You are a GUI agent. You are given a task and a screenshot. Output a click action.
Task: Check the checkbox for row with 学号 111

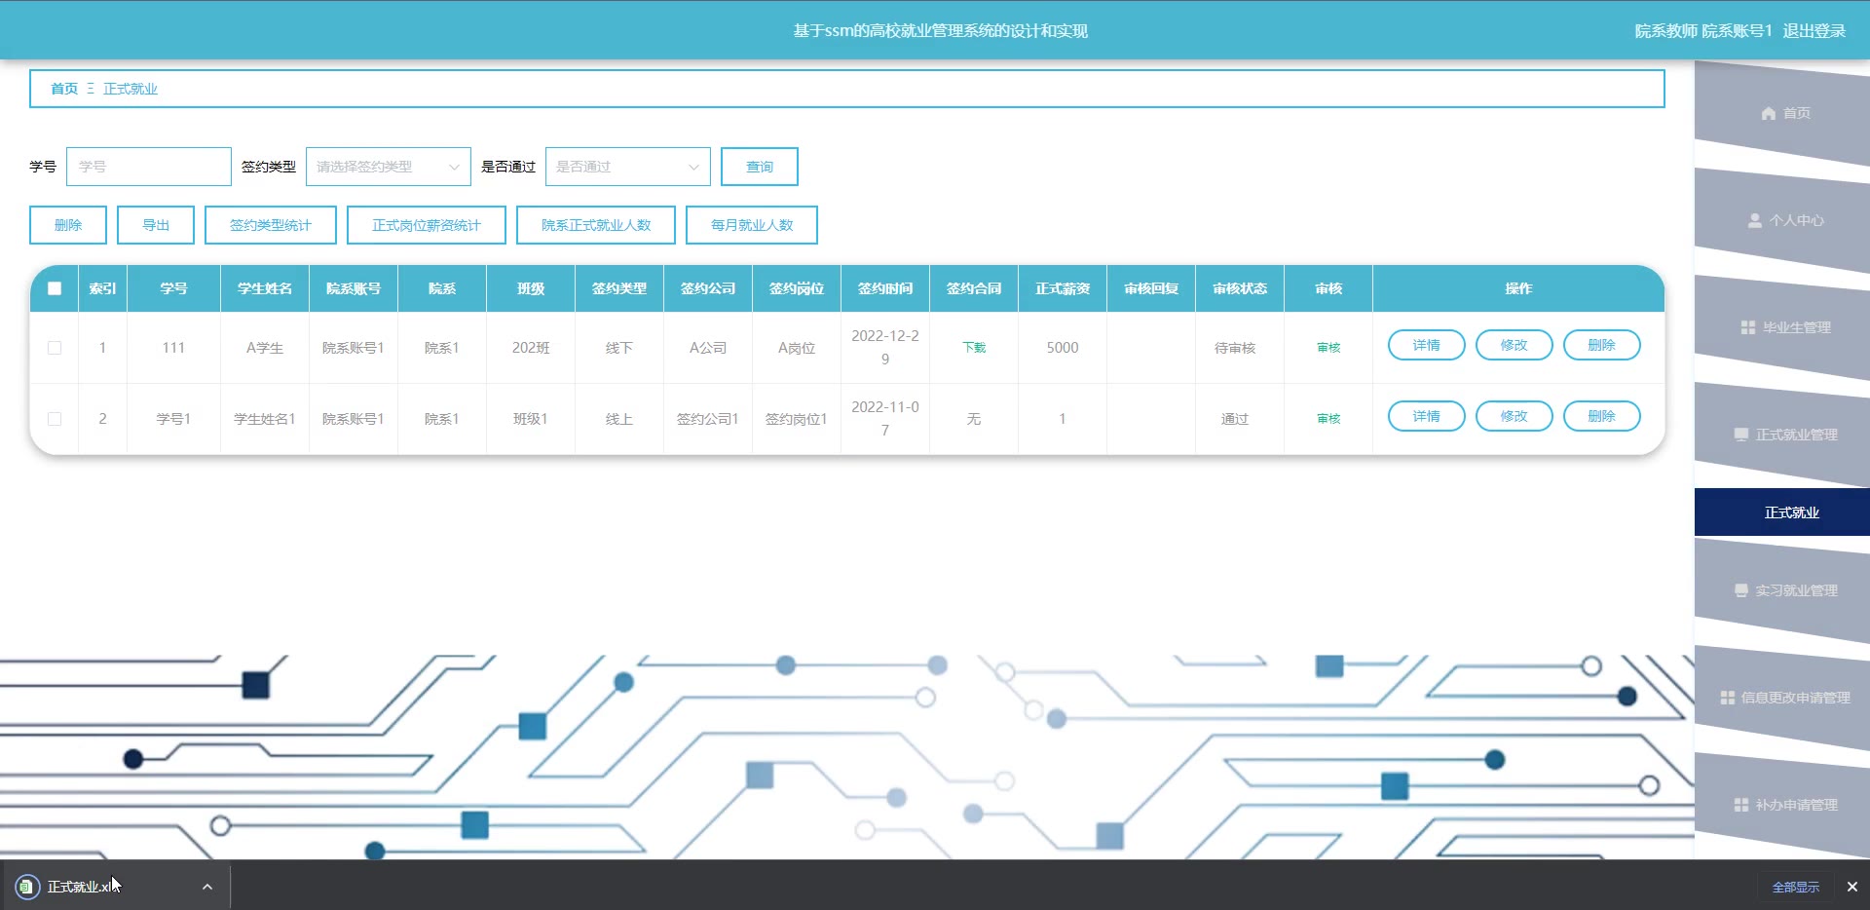(55, 348)
